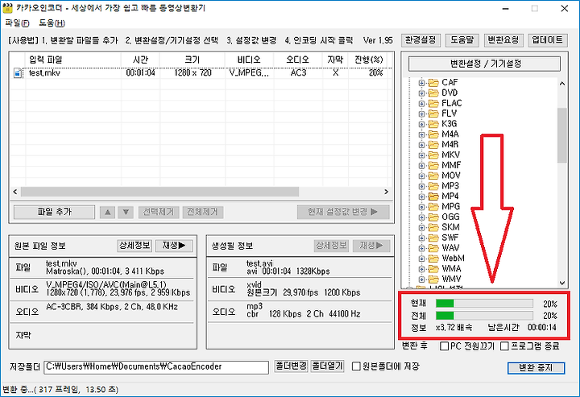Click the MMF folder icon
The image size is (580, 397).
pos(433,165)
